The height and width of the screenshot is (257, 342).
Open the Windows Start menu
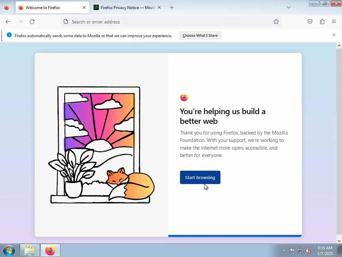[x=9, y=250]
